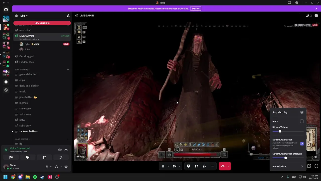Open more options ellipsis in stream control bar
321x181 pixels.
click(x=212, y=166)
